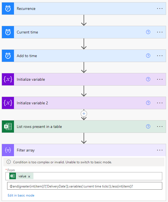
Task: Open the Filter array ellipsis menu
Action: (x=160, y=150)
